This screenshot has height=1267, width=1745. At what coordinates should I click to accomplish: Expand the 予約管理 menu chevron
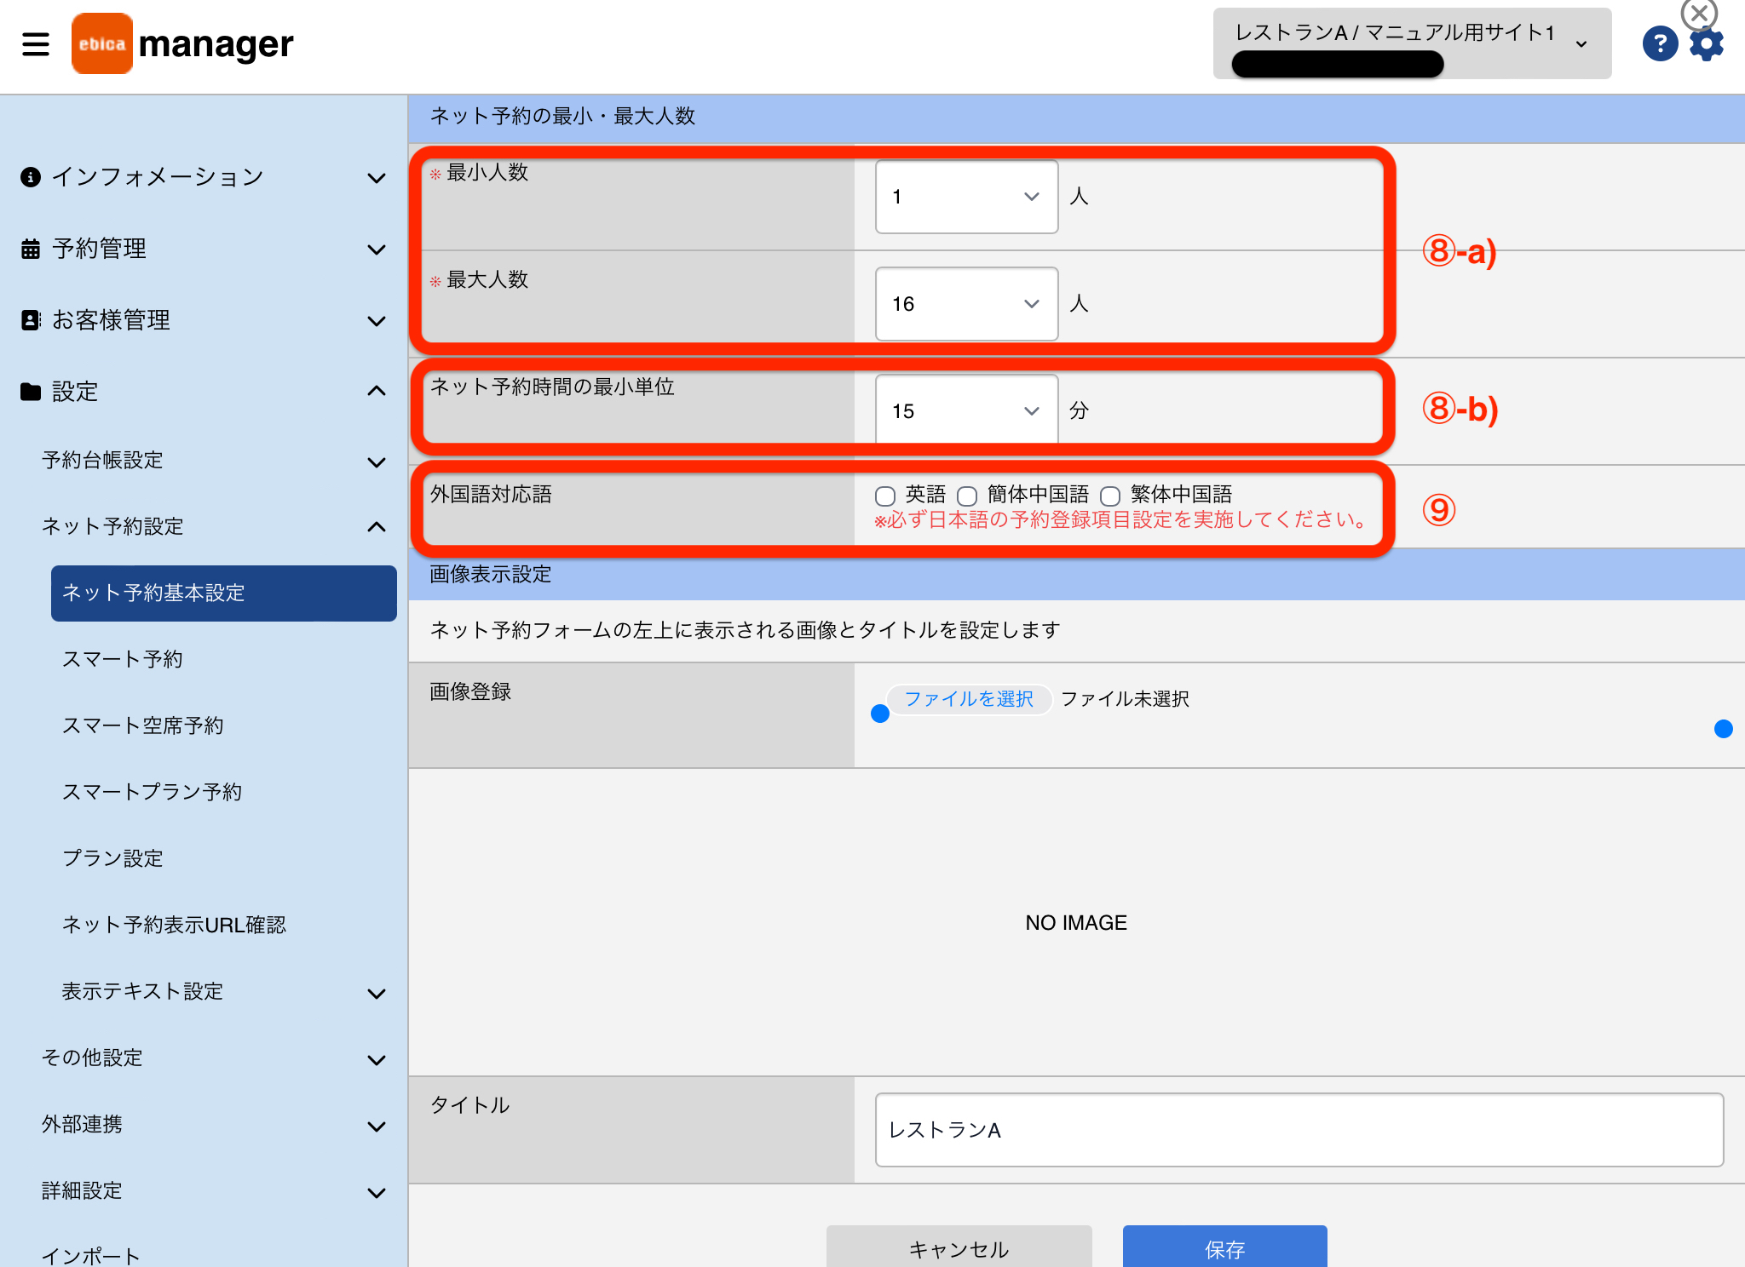(x=376, y=249)
